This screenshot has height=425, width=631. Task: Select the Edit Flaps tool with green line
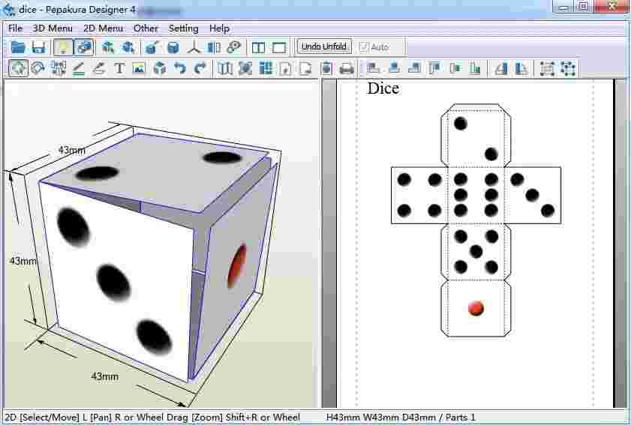tap(79, 68)
